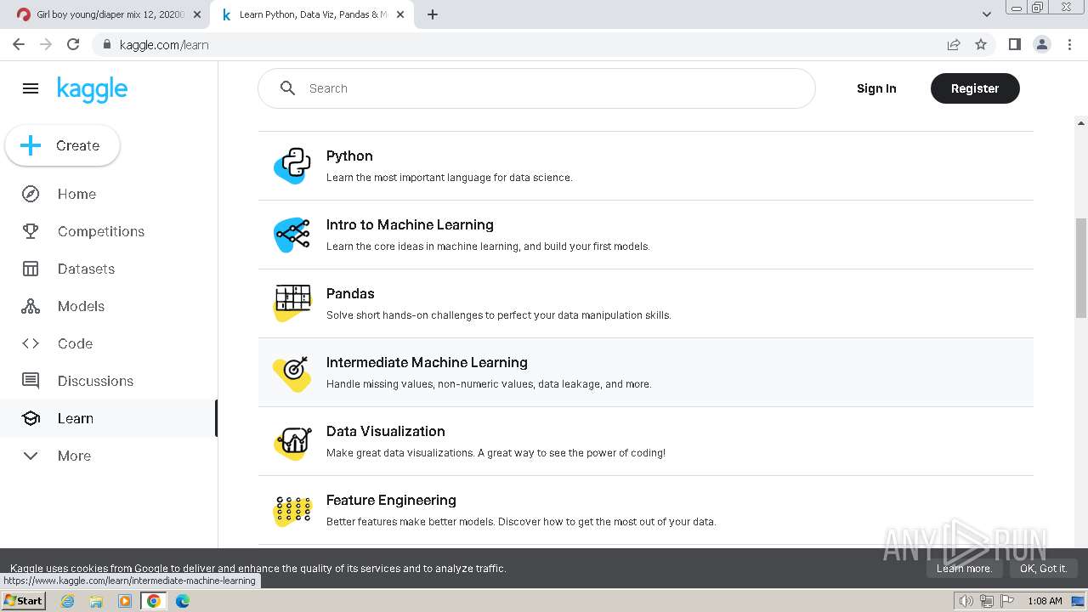This screenshot has height=612, width=1088.
Task: Open Chrome profile avatar
Action: (1042, 44)
